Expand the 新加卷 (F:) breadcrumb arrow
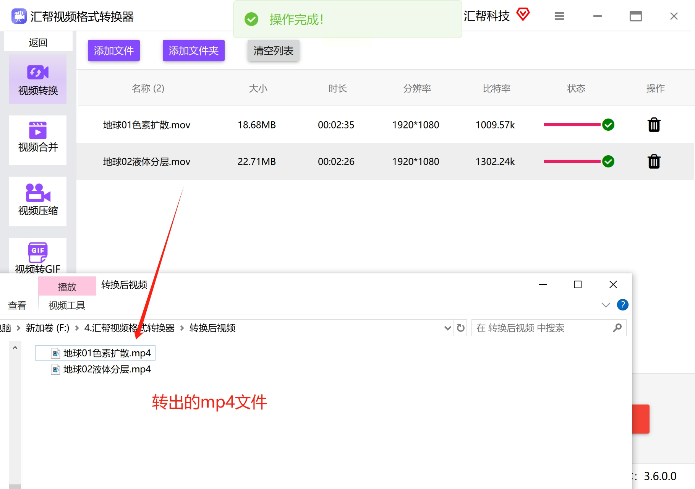The width and height of the screenshot is (695, 489). [x=77, y=328]
